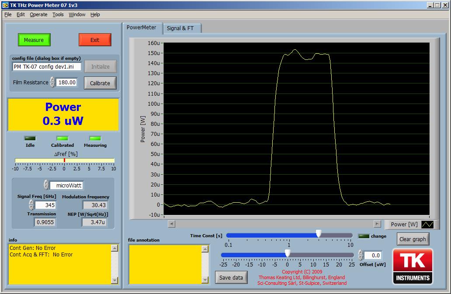This screenshot has width=451, height=294.
Task: Click the Power [W] plot legend icon
Action: point(427,225)
